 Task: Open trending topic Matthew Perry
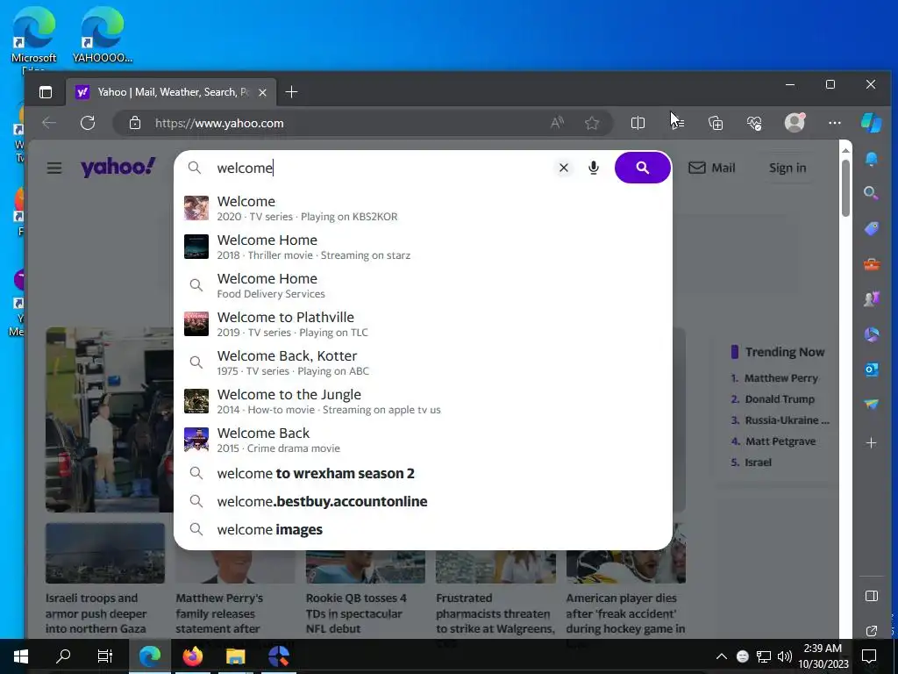[781, 378]
